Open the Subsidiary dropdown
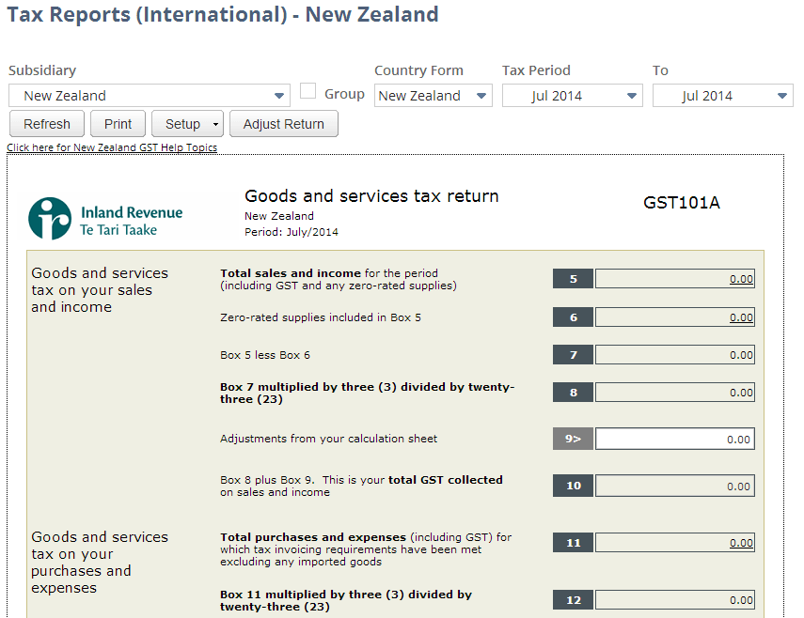The image size is (804, 618). 279,95
